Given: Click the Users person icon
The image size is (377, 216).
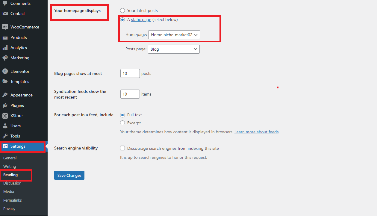Looking at the screenshot, I should (x=5, y=126).
